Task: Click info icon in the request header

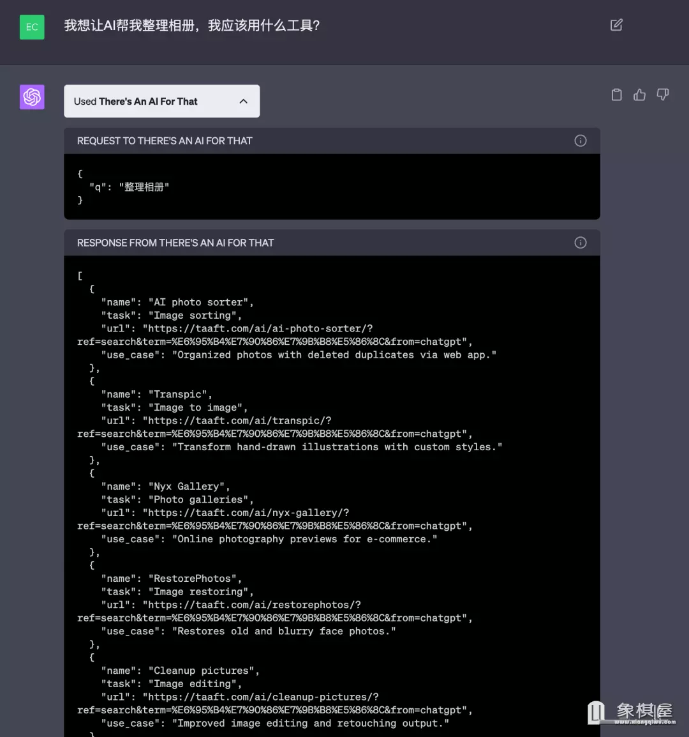Action: [580, 141]
